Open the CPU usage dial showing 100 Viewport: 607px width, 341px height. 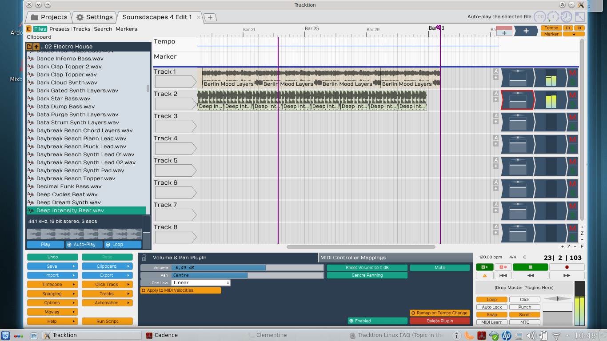point(539,17)
